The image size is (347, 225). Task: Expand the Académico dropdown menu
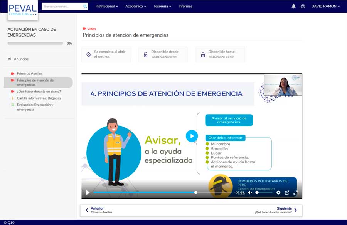[135, 6]
